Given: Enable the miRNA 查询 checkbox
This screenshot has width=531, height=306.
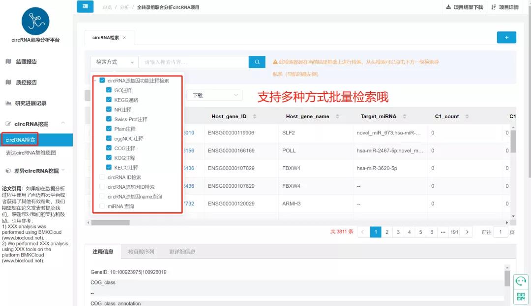Looking at the screenshot, I should coord(102,206).
